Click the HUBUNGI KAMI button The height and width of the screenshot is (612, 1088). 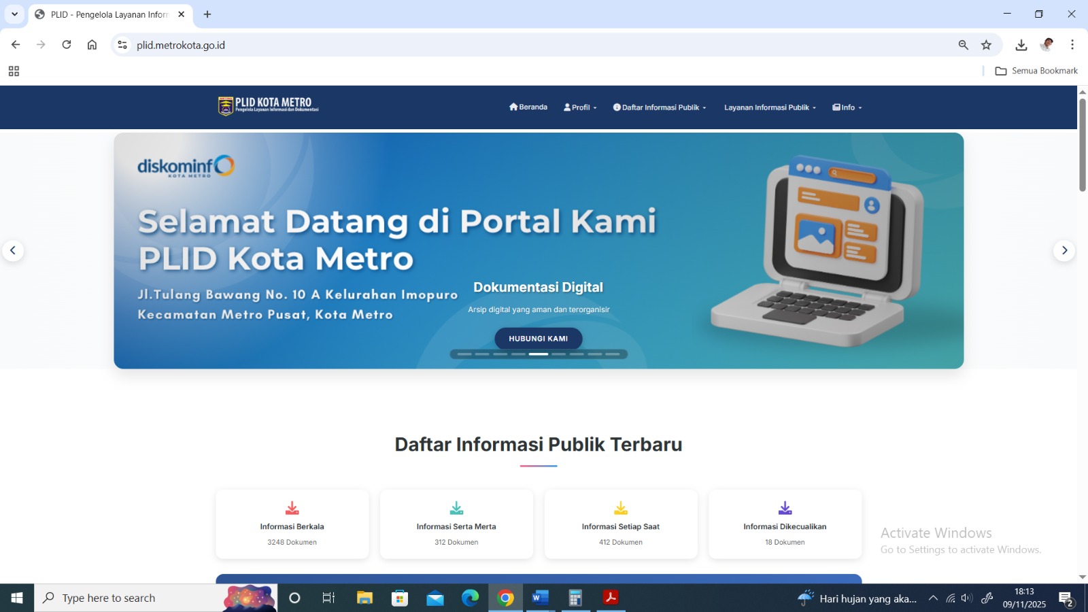(x=538, y=339)
